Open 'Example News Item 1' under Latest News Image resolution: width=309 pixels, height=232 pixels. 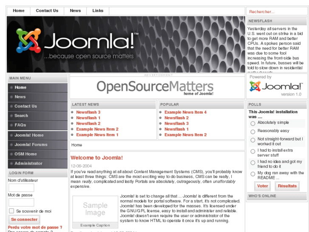pos(97,135)
